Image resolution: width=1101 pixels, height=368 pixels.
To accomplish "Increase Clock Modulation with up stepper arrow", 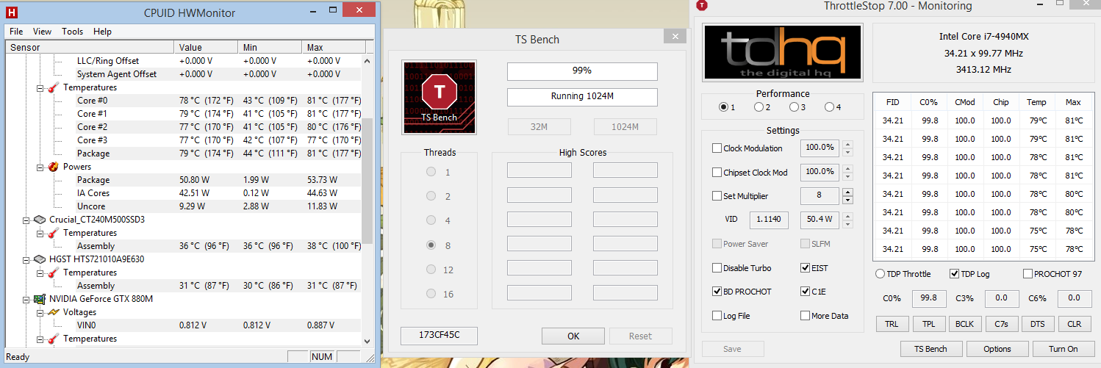I will tap(848, 144).
